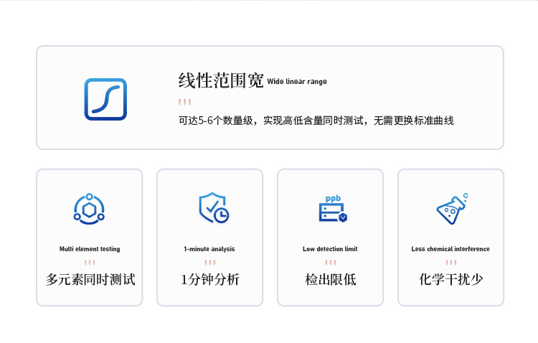Click the chemical flask icon

pos(452,209)
